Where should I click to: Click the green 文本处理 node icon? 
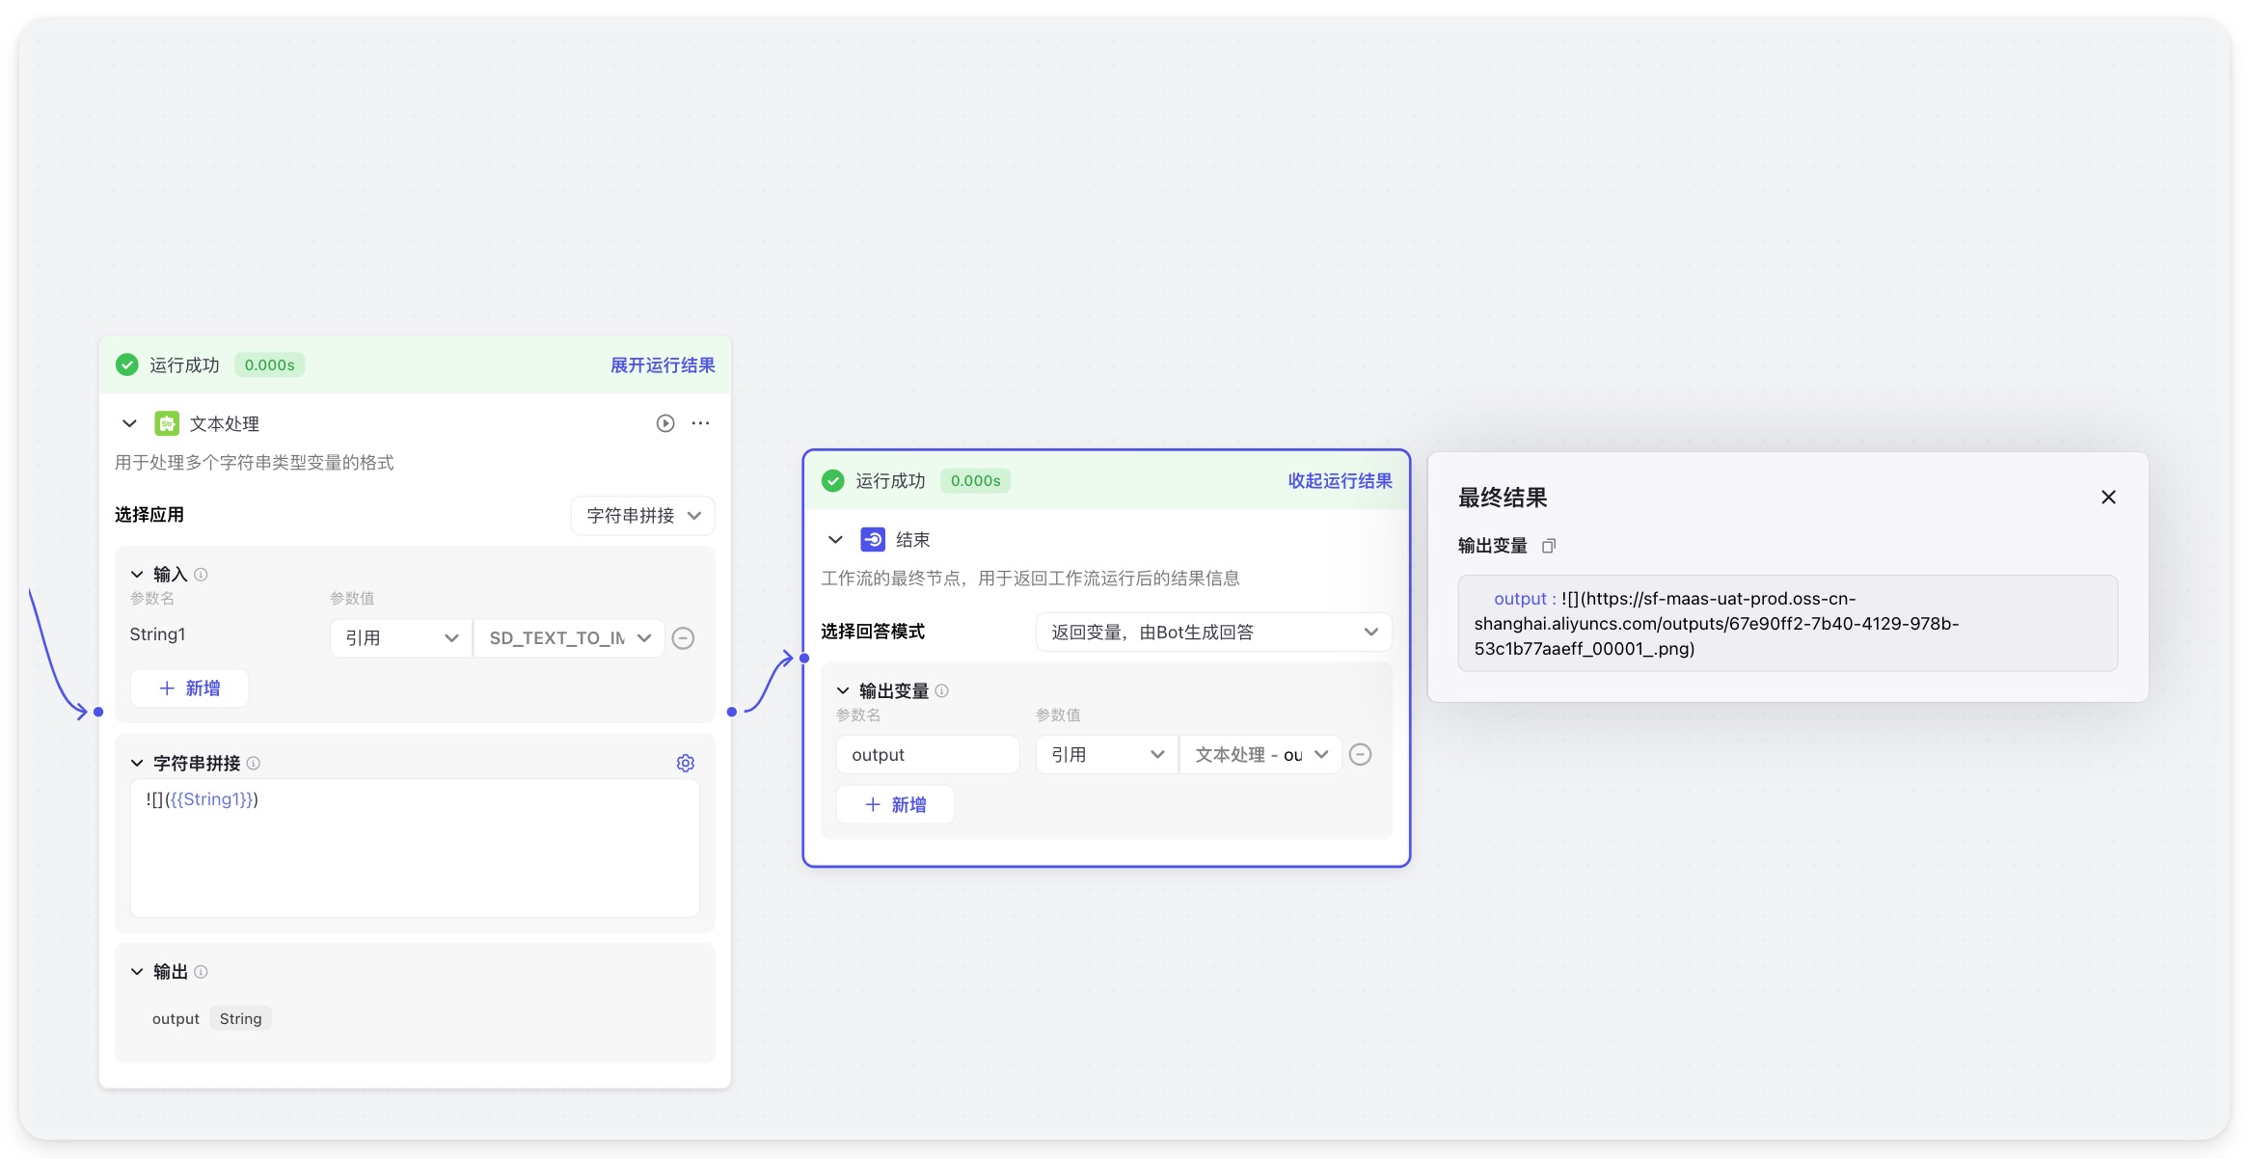pos(167,423)
